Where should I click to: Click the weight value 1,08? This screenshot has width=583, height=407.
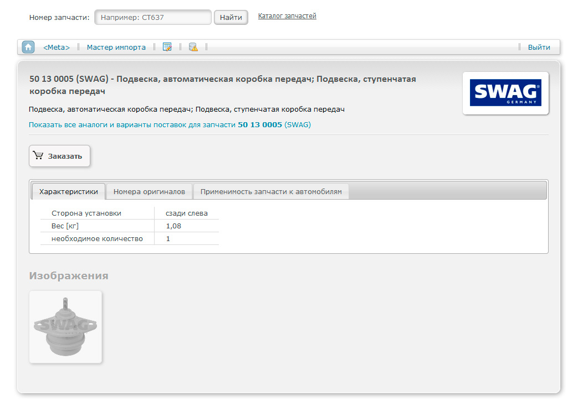tap(173, 226)
